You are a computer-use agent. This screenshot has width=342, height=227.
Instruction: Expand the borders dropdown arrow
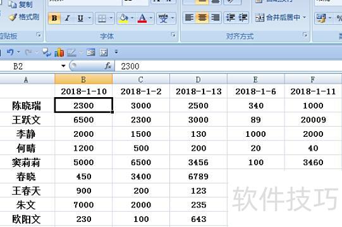pos(111,18)
